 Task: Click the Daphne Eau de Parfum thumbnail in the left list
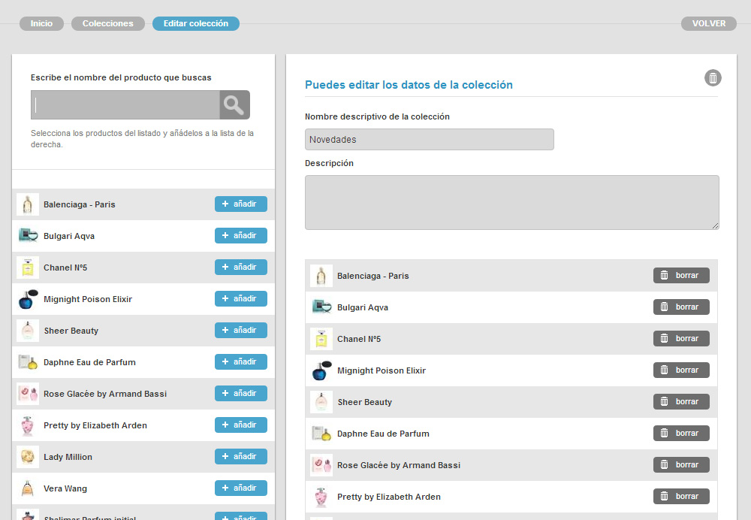28,362
